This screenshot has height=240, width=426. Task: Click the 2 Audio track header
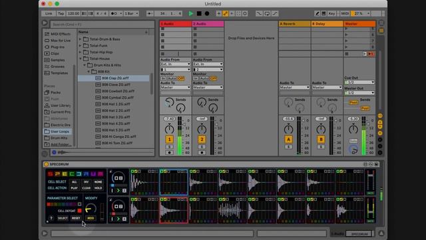(208, 24)
